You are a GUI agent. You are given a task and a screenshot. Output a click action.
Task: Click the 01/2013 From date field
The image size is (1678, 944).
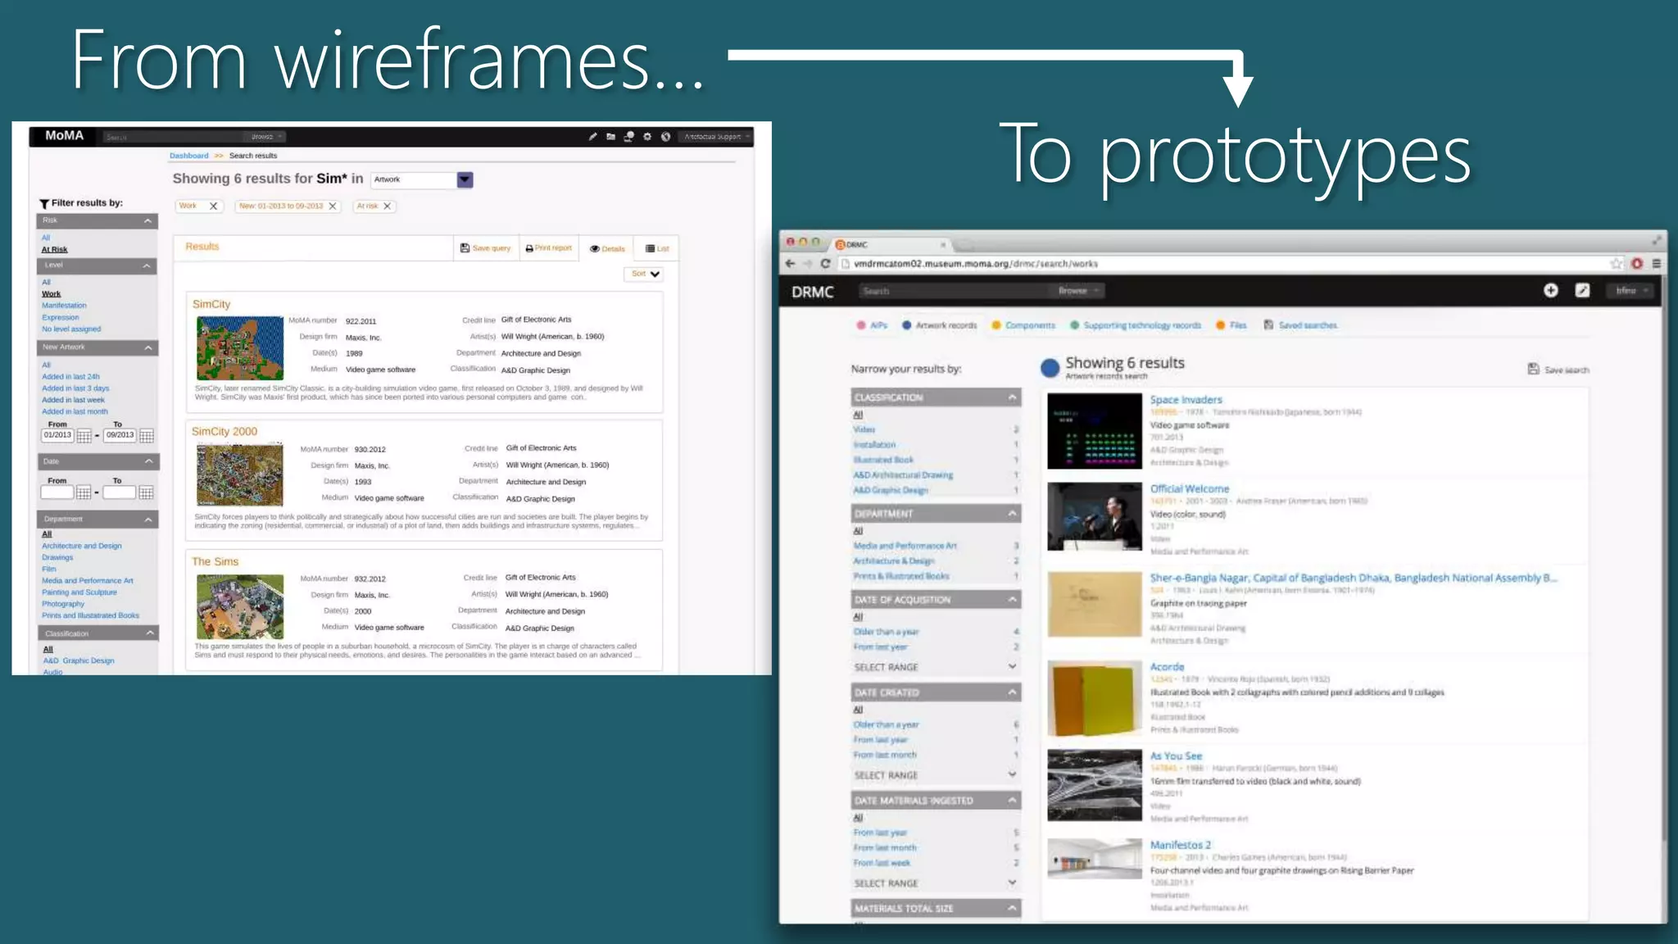click(57, 435)
